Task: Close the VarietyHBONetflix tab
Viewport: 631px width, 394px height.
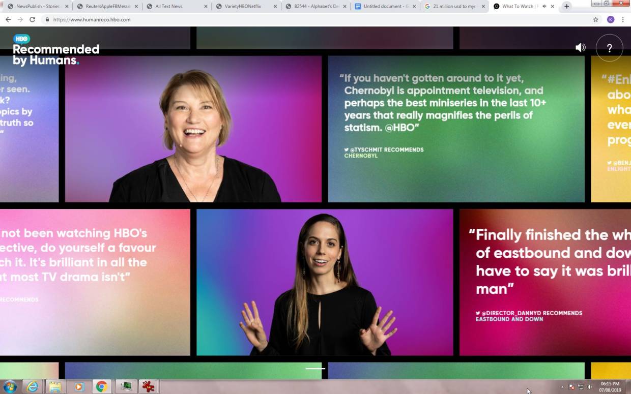Action: (275, 6)
